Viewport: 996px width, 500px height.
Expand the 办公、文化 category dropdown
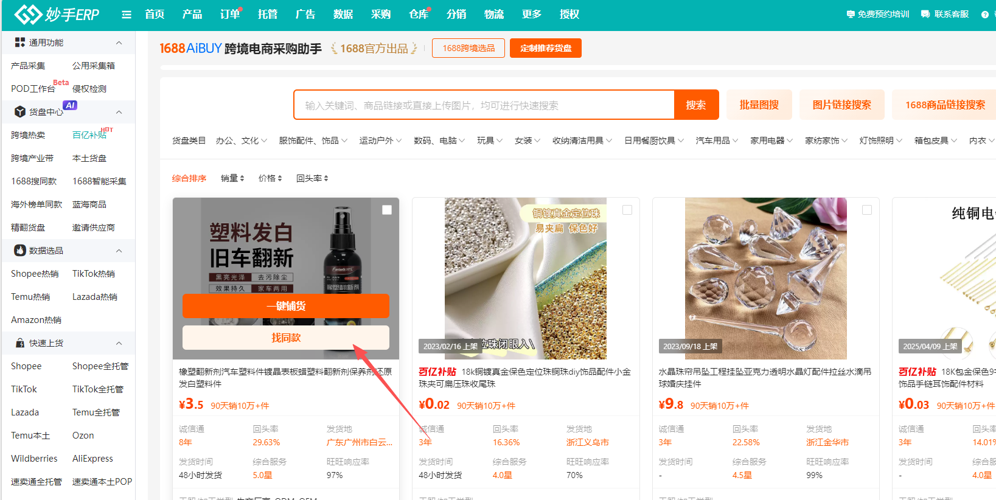pyautogui.click(x=242, y=141)
